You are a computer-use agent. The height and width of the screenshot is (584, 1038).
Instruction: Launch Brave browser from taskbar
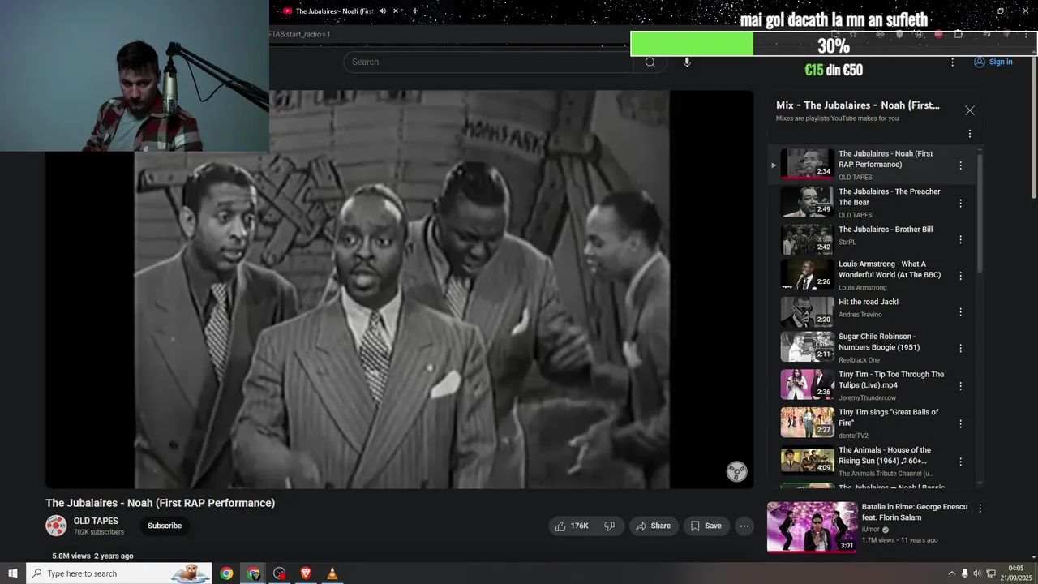[306, 573]
